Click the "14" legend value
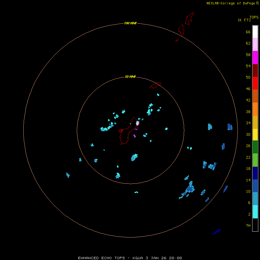Image resolution: width=260 pixels, height=260 pixels. [x=248, y=180]
